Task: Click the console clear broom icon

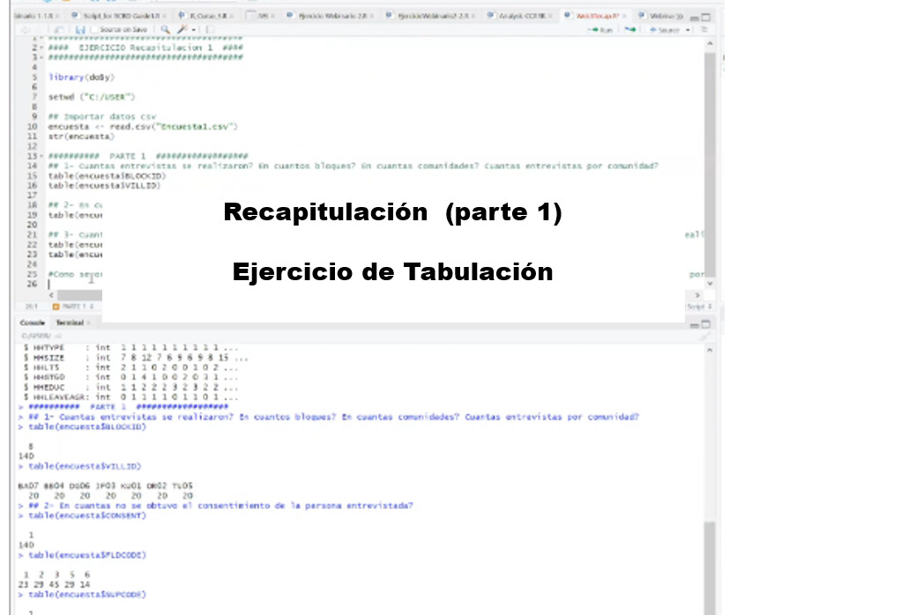Action: click(703, 336)
